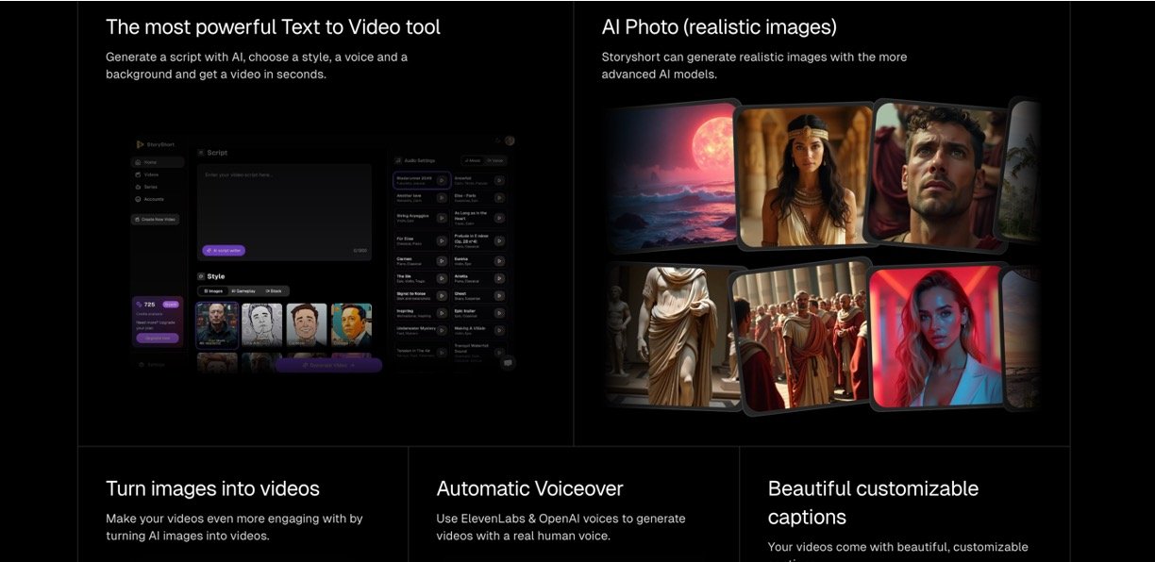Click the Create New Video button

click(x=155, y=219)
